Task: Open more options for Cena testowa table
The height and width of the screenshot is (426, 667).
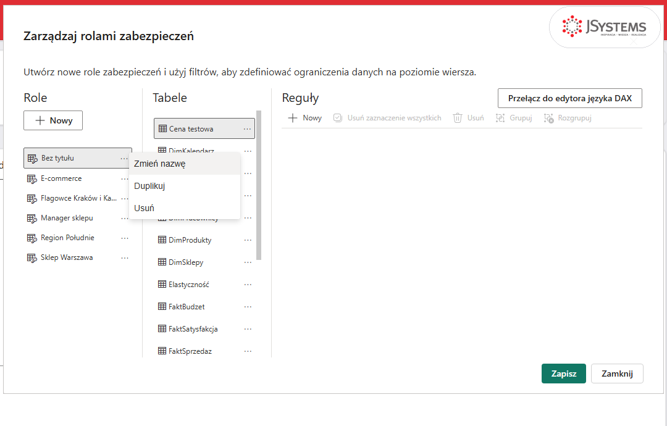Action: pos(247,129)
